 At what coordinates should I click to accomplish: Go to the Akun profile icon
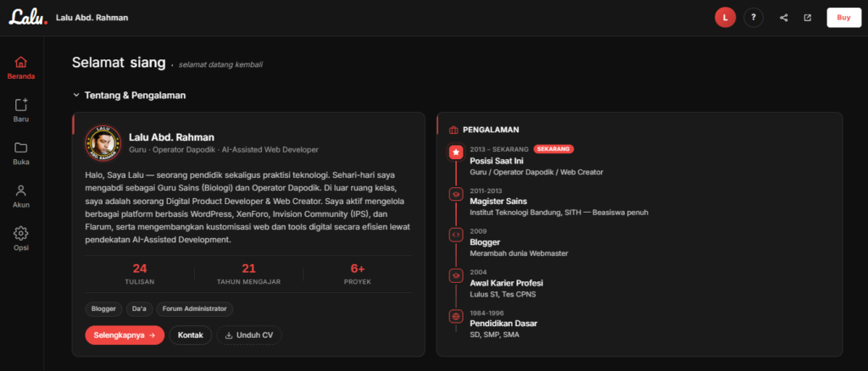click(21, 191)
